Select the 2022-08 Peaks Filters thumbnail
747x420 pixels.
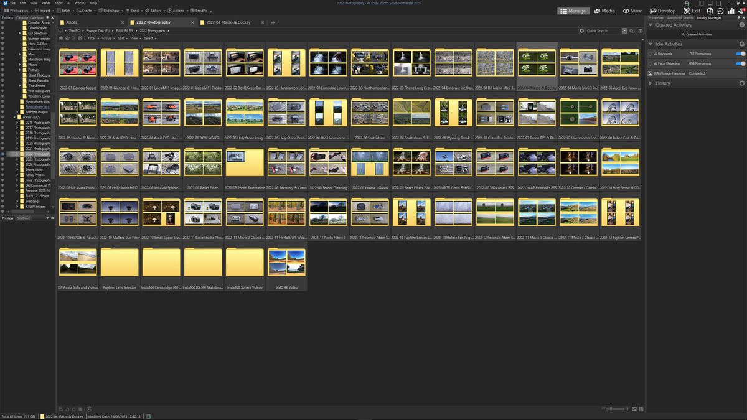[x=203, y=163]
